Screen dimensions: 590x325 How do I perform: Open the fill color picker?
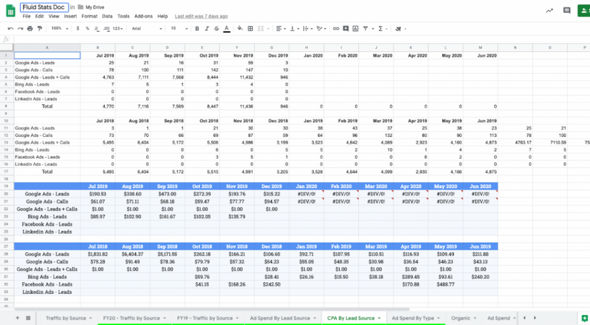pyautogui.click(x=240, y=28)
